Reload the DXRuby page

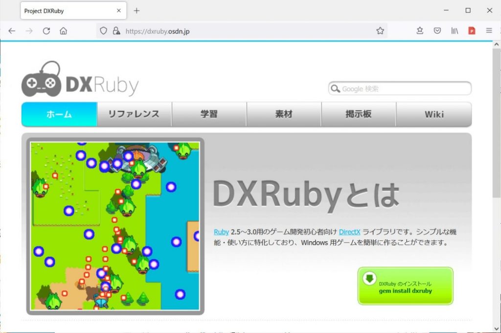46,30
